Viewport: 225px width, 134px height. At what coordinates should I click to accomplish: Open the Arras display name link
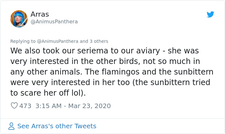click(x=40, y=14)
